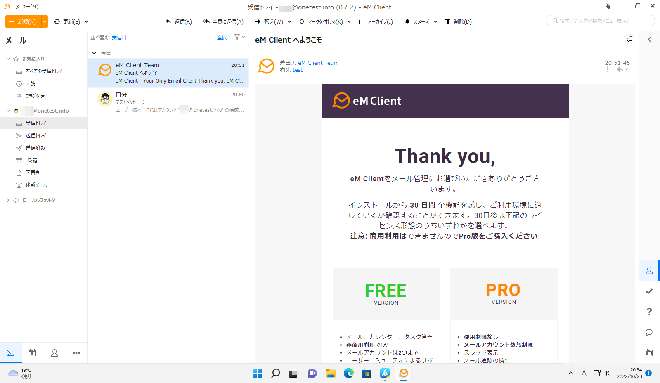This screenshot has width=660, height=383.
Task: Open the tasks checkmark sidebar icon
Action: [649, 291]
